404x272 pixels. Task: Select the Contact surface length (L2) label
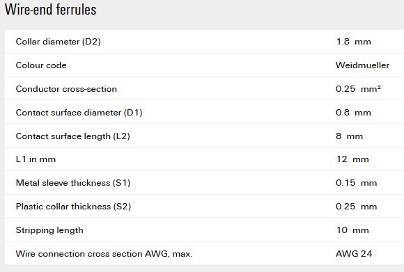coord(73,136)
